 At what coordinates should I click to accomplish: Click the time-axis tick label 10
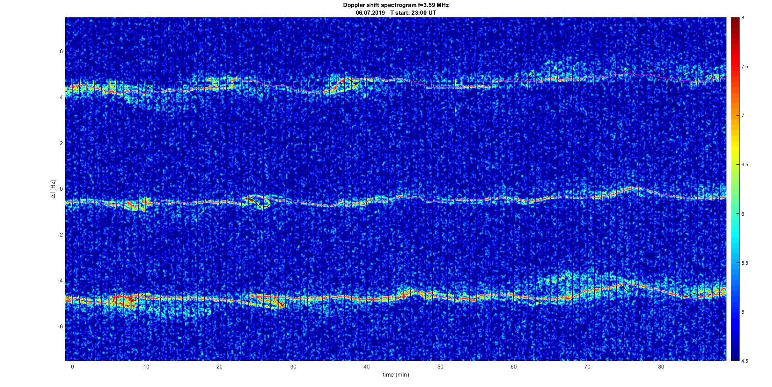click(146, 367)
